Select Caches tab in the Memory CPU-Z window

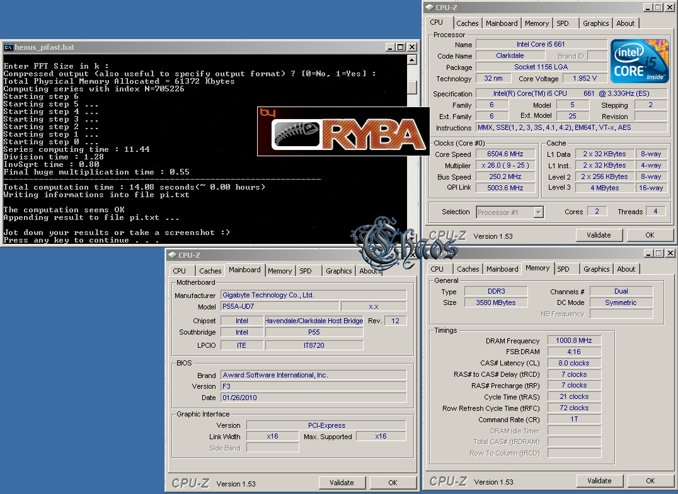468,269
